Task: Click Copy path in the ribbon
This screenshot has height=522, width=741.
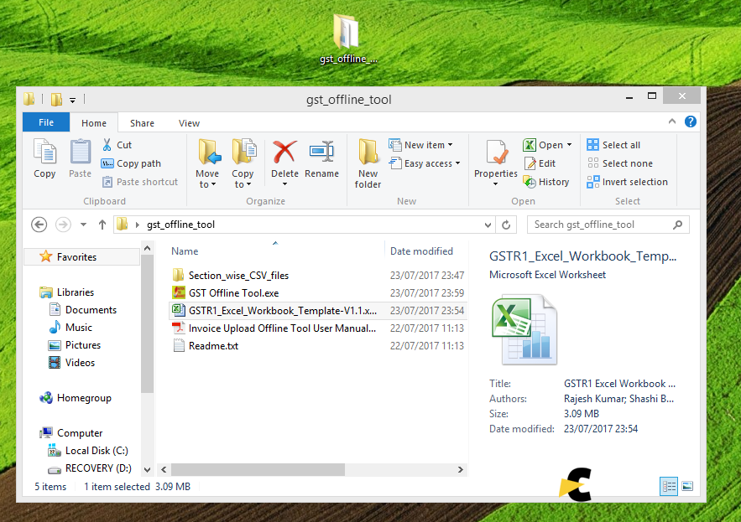Action: click(131, 163)
